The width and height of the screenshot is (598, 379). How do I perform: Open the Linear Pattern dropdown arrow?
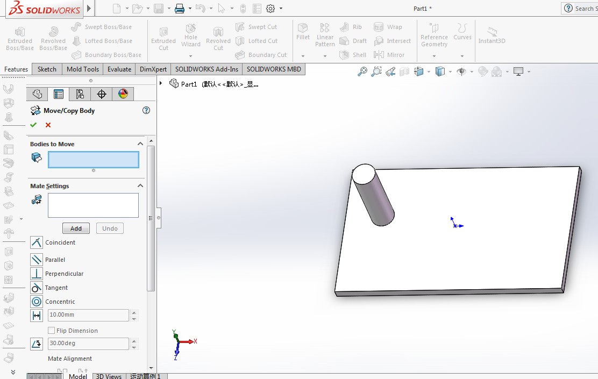tap(325, 56)
